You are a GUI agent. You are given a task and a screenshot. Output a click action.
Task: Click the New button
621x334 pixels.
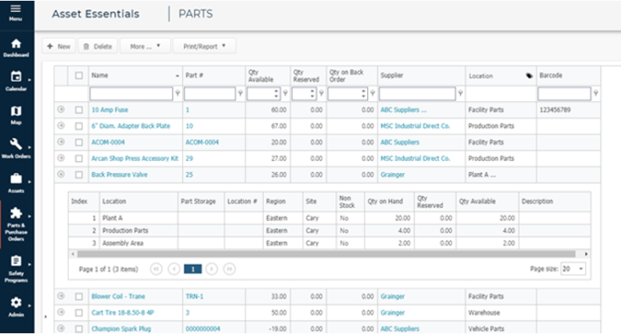[58, 46]
